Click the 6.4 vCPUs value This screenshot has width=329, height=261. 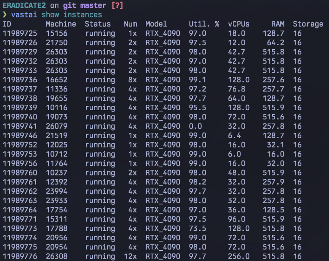click(x=234, y=135)
